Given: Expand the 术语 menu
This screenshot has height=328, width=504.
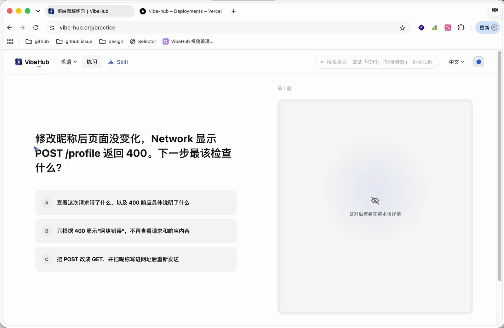Looking at the screenshot, I should click(x=69, y=62).
